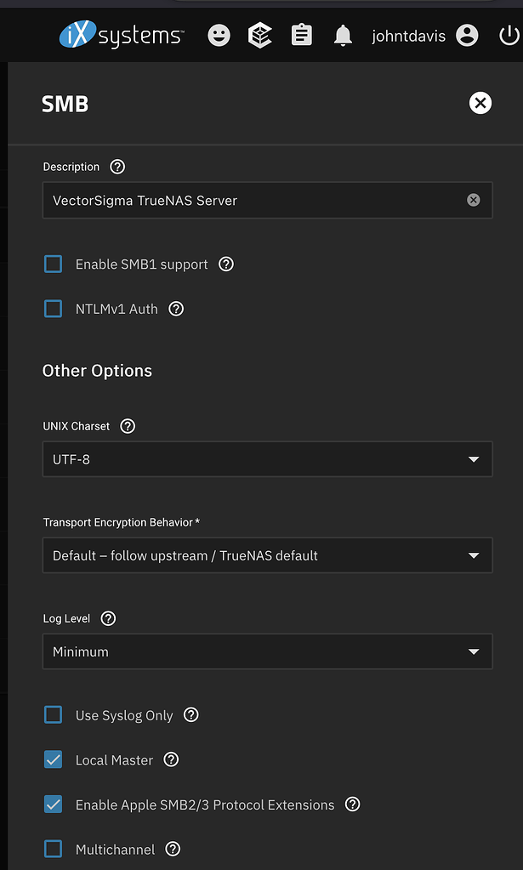Uncheck the Local Master checkbox
The width and height of the screenshot is (523, 870).
click(54, 759)
